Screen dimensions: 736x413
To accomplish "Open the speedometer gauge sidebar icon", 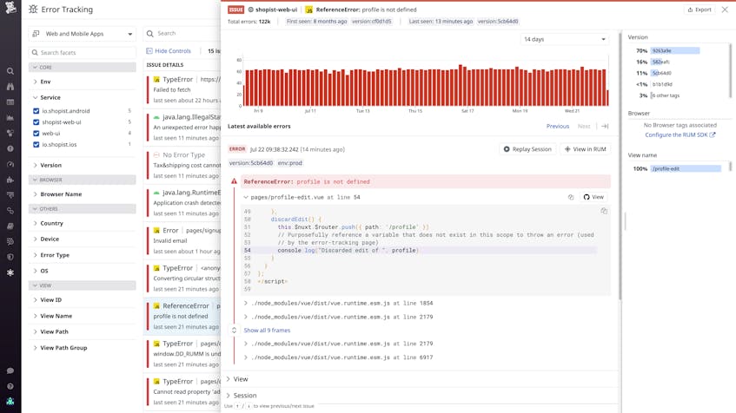I will (x=10, y=164).
